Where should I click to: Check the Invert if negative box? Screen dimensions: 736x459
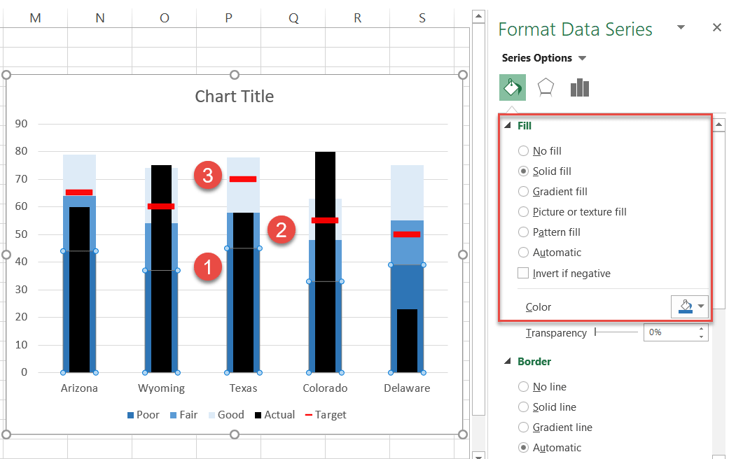(x=523, y=273)
